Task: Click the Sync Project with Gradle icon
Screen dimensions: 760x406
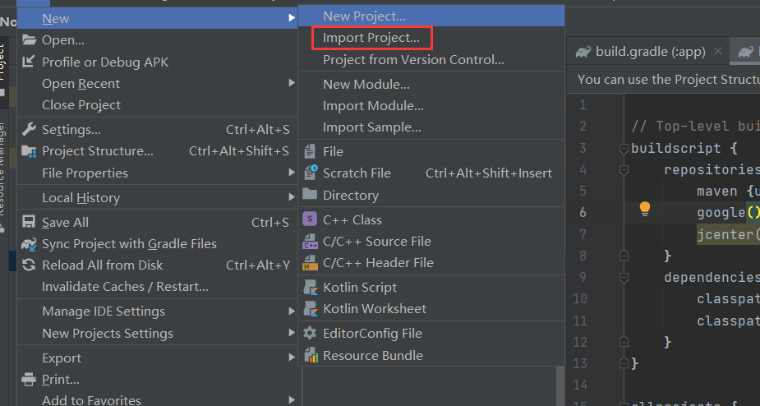Action: click(x=29, y=244)
